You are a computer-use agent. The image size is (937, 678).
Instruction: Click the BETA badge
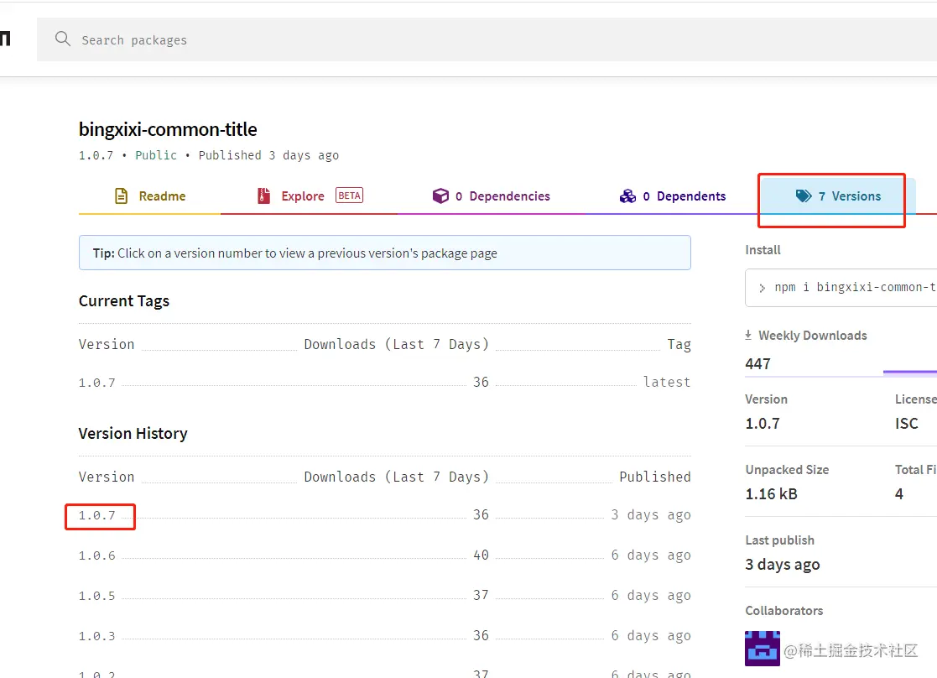(350, 196)
